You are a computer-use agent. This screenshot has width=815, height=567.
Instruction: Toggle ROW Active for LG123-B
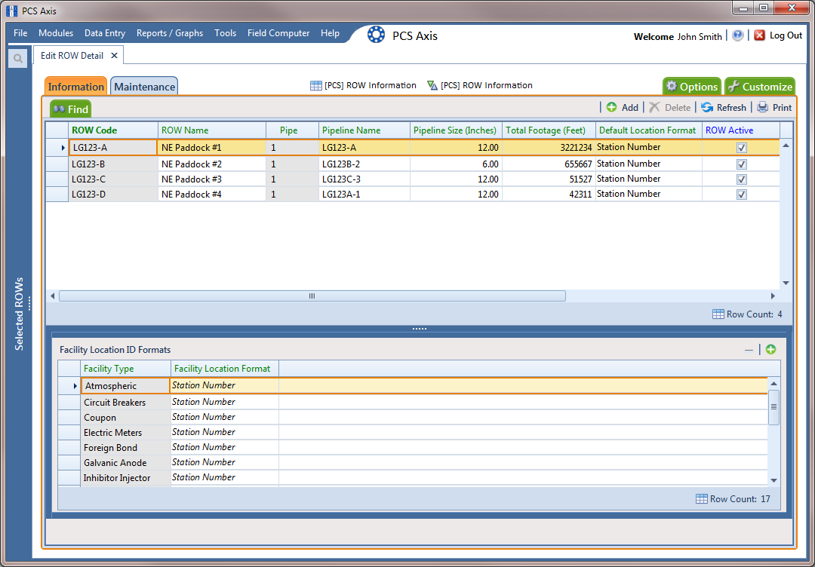click(x=742, y=164)
